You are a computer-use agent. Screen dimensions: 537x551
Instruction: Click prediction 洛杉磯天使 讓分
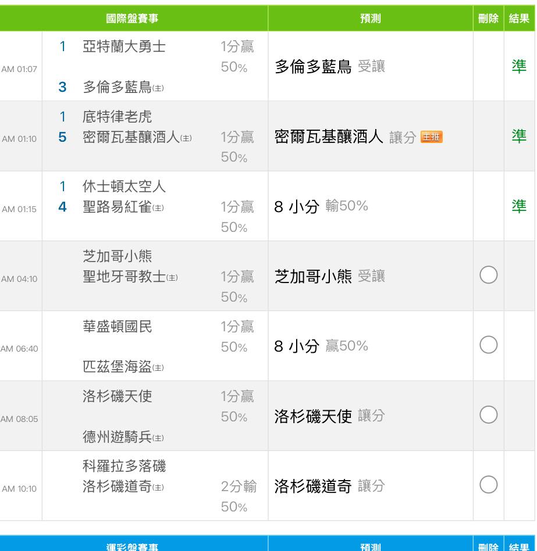[330, 416]
